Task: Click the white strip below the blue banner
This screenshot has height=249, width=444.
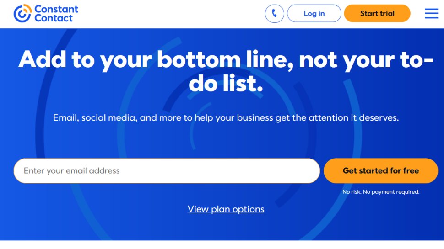Action: (222, 244)
